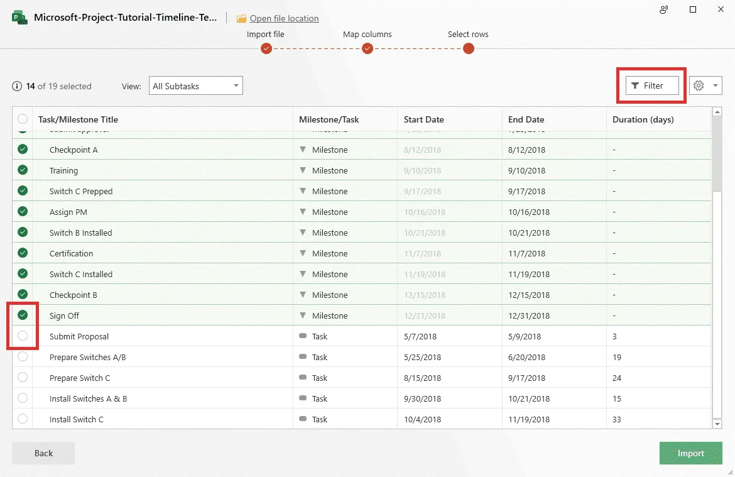
Task: Select the Submit Proposal task checkbox
Action: pos(23,336)
